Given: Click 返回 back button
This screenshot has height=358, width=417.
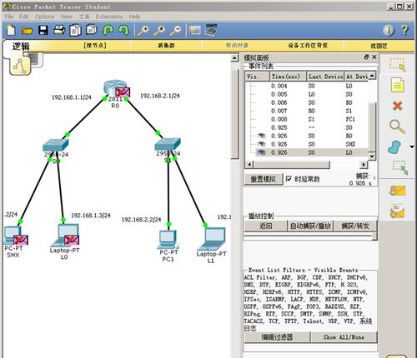Looking at the screenshot, I should 266,226.
